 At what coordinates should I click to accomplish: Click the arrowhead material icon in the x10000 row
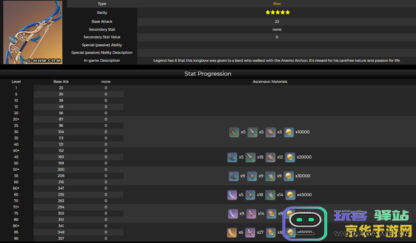tap(252, 132)
